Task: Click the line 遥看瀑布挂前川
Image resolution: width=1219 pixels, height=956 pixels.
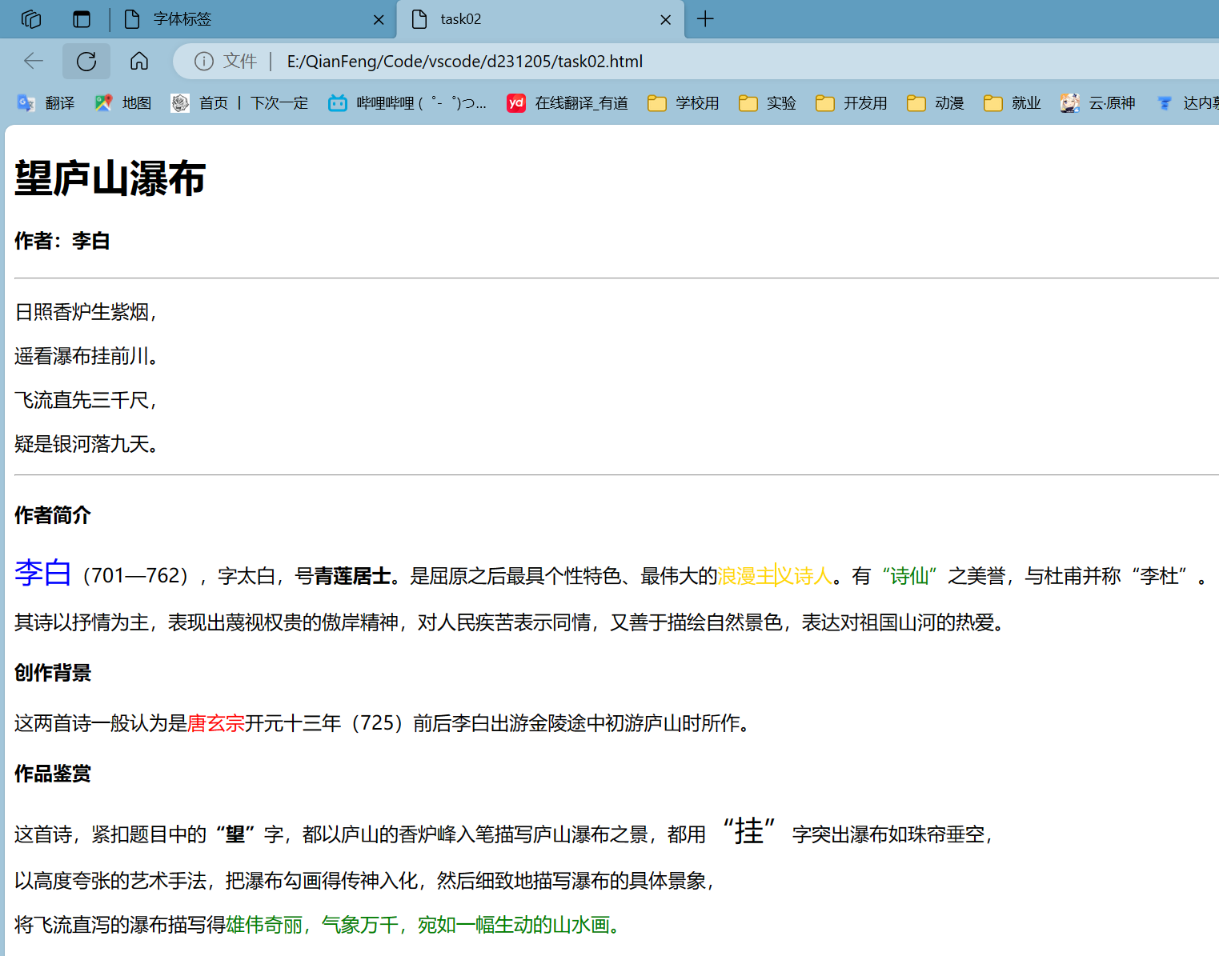Action: (86, 356)
